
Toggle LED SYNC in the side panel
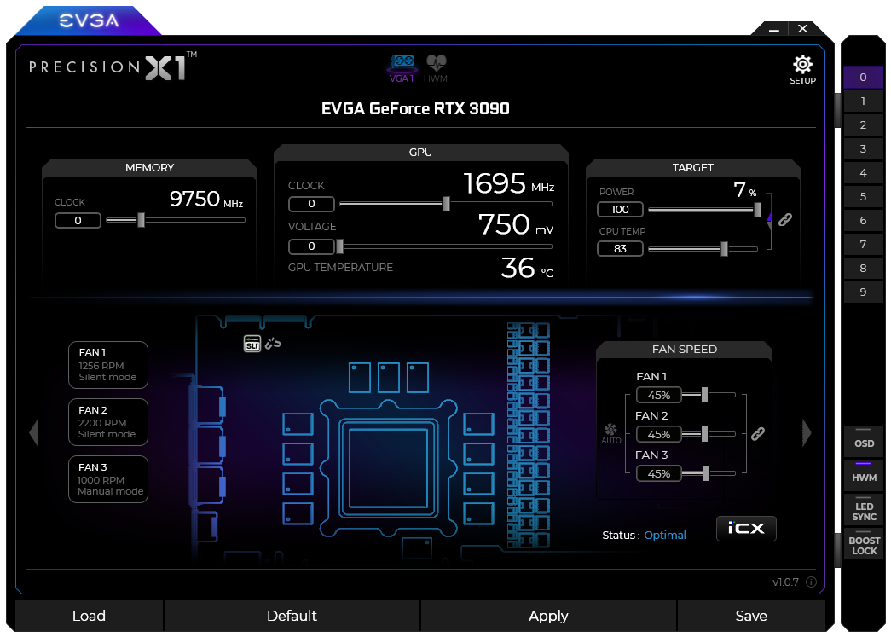pos(864,508)
